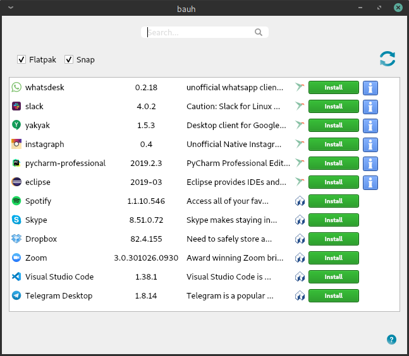Click the search magnifier icon
This screenshot has width=409, height=356.
click(x=259, y=32)
